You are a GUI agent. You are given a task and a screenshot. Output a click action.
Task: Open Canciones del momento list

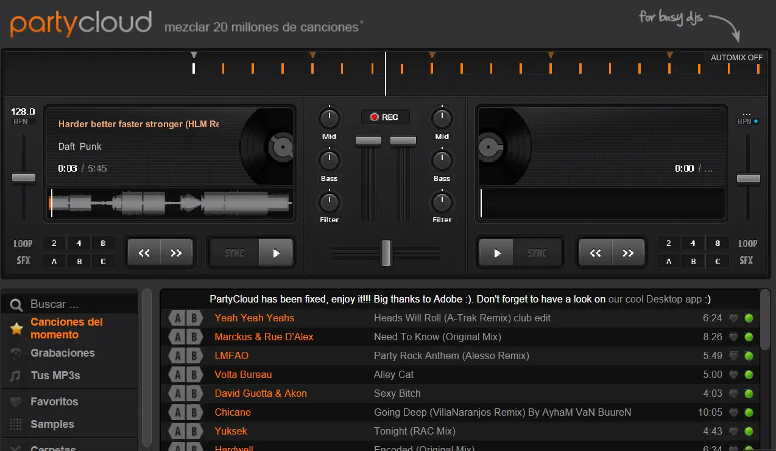click(x=67, y=328)
